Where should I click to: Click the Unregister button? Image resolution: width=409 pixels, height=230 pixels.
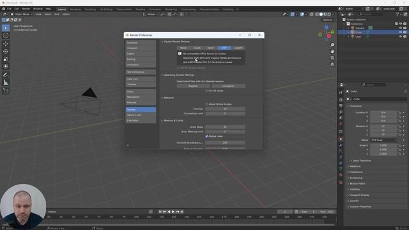coord(229,86)
